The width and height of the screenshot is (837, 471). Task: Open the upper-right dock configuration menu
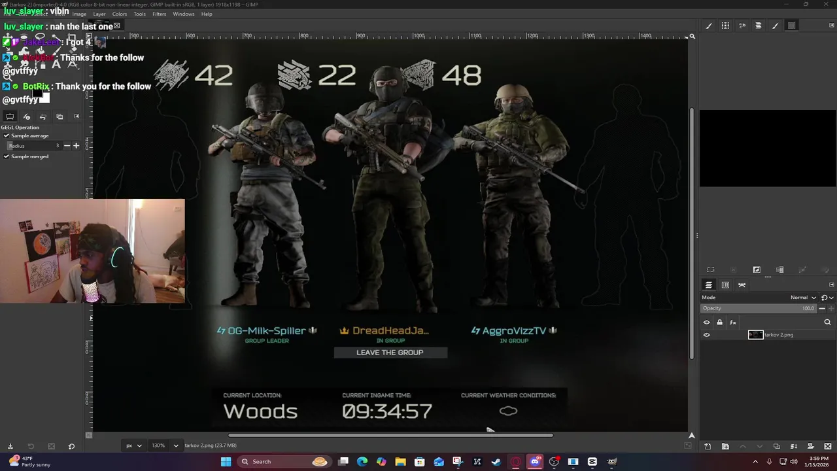tap(832, 26)
